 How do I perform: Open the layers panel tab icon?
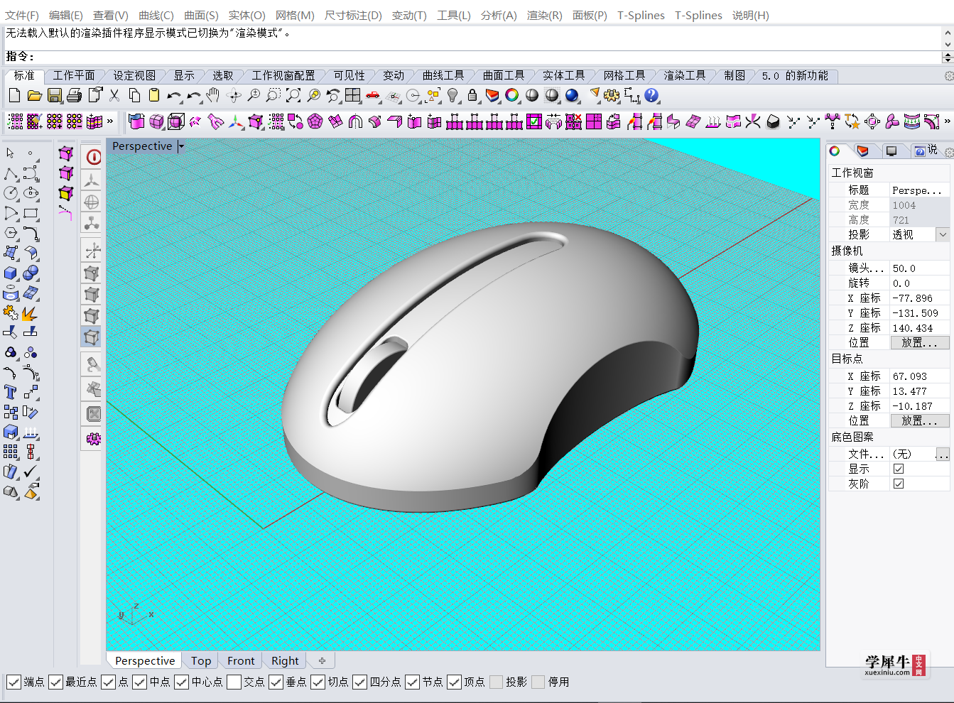(x=862, y=151)
